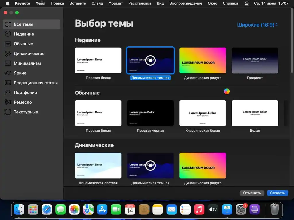The width and height of the screenshot is (294, 220).
Task: Open Finder from the Dock
Action: pyautogui.click(x=19, y=209)
